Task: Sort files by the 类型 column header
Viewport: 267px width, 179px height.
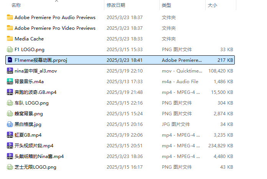Action: click(x=166, y=5)
